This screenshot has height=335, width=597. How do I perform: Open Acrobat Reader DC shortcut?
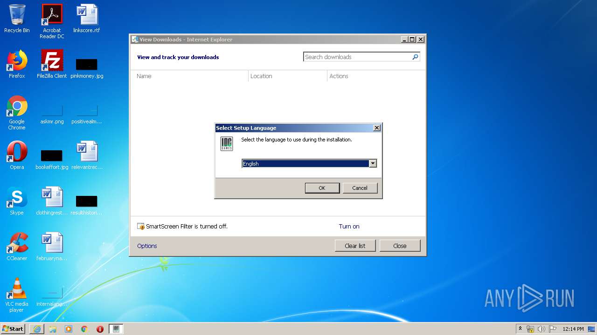[x=52, y=21]
